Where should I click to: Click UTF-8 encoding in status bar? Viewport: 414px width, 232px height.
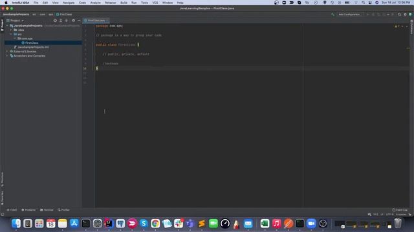(x=389, y=215)
